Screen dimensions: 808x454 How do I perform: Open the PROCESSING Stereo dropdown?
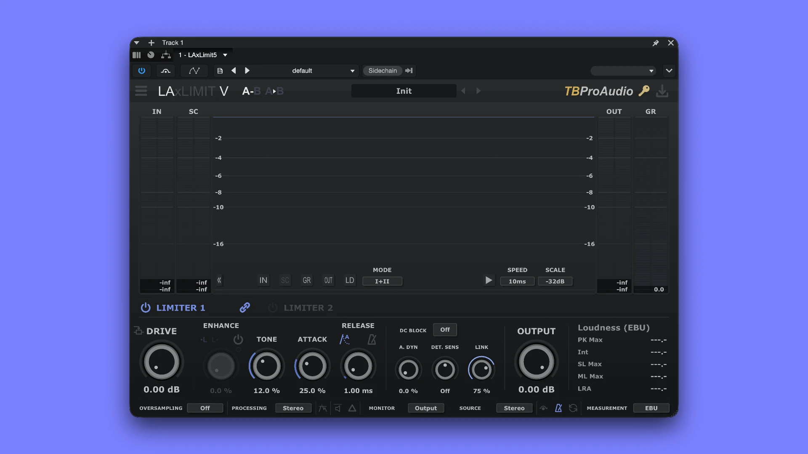(293, 408)
